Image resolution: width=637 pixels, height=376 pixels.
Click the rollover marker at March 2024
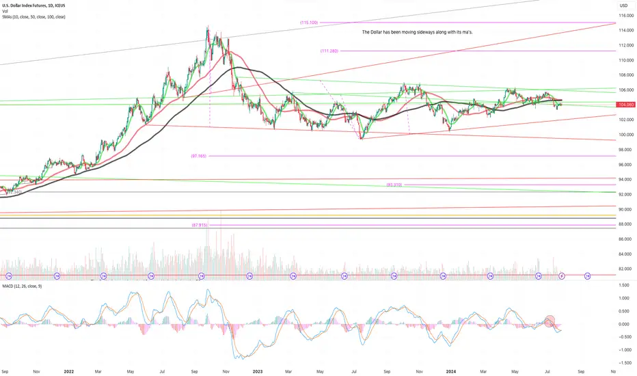click(x=490, y=276)
